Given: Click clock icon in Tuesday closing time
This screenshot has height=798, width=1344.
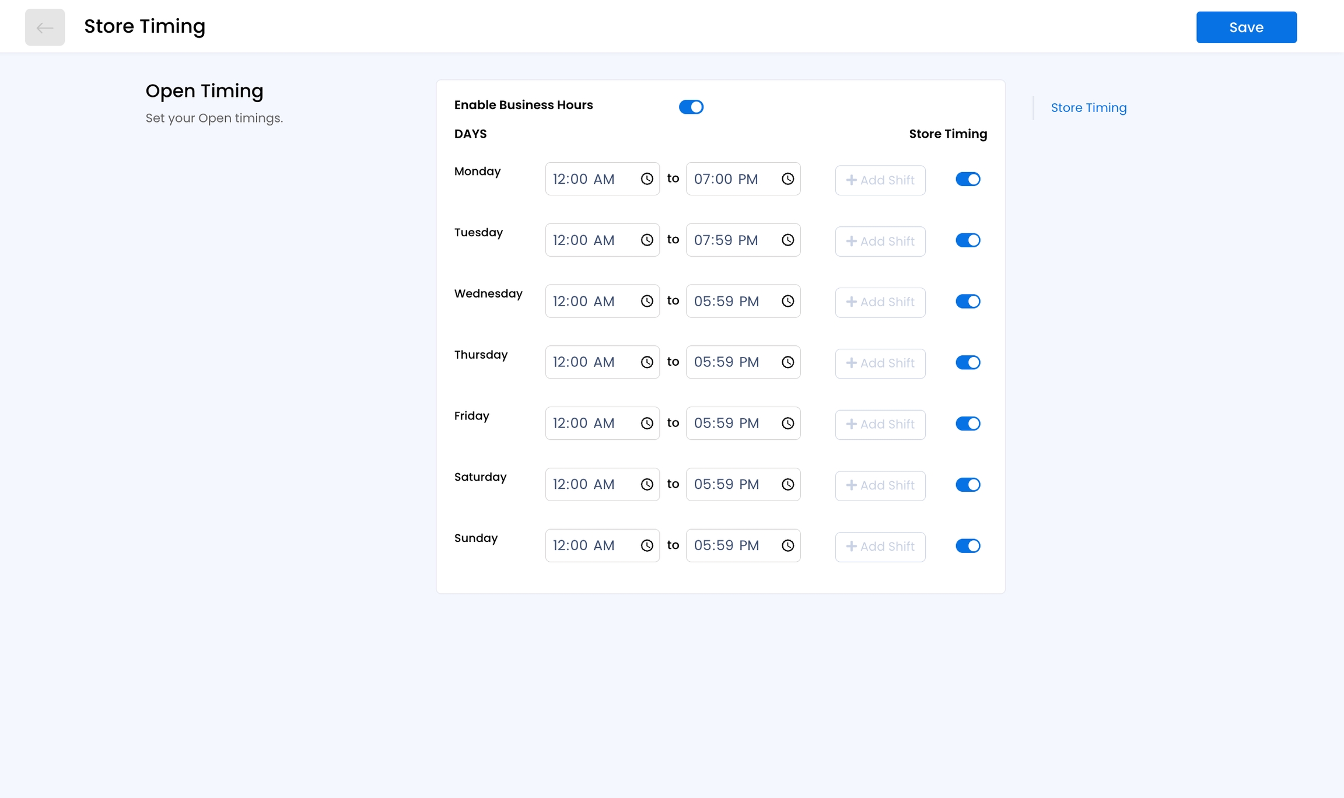Looking at the screenshot, I should tap(787, 240).
